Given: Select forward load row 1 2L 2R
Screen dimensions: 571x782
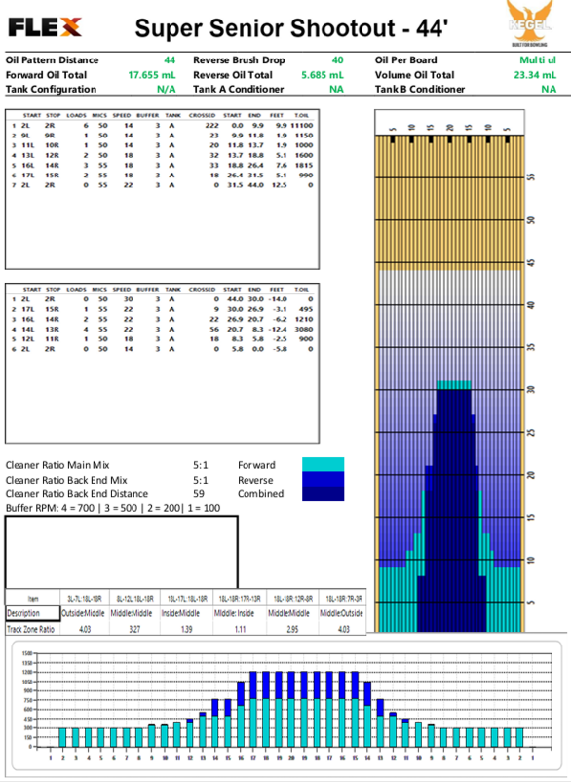Looking at the screenshot, I should tap(162, 125).
